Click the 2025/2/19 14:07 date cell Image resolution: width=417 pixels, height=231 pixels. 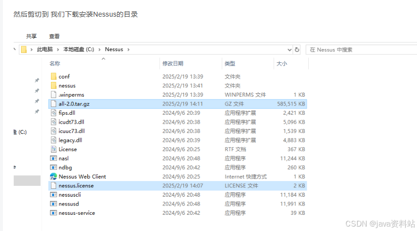point(183,185)
